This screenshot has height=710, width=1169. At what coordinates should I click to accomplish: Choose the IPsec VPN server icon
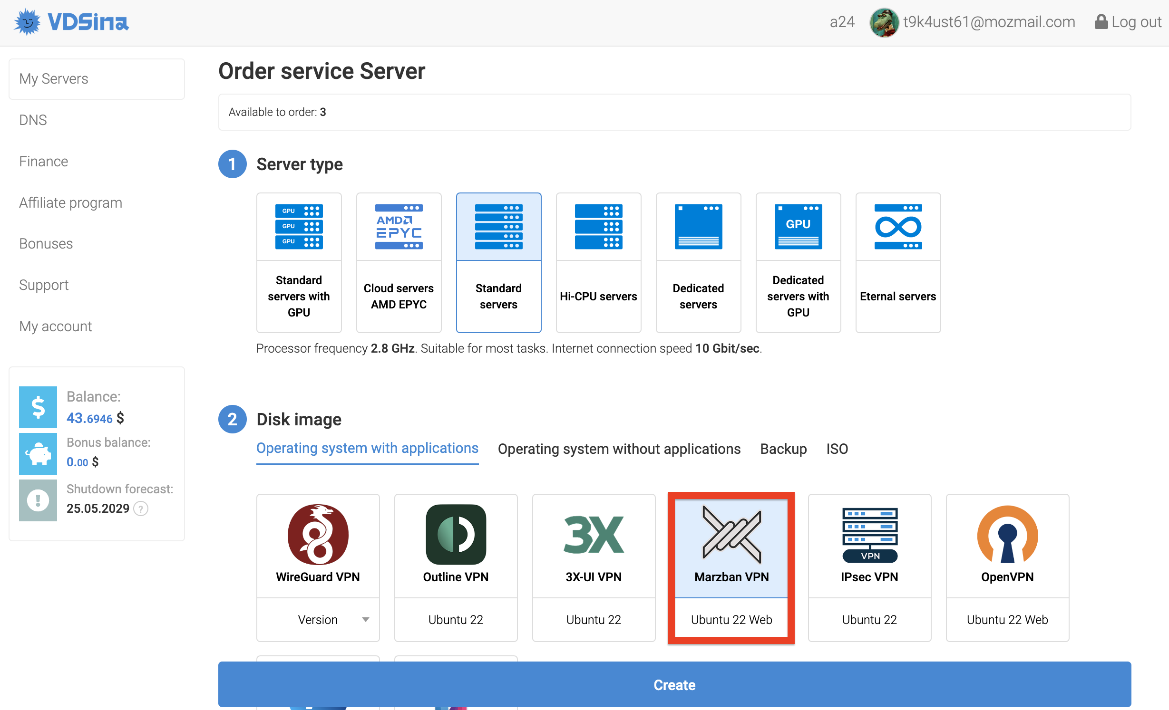869,535
